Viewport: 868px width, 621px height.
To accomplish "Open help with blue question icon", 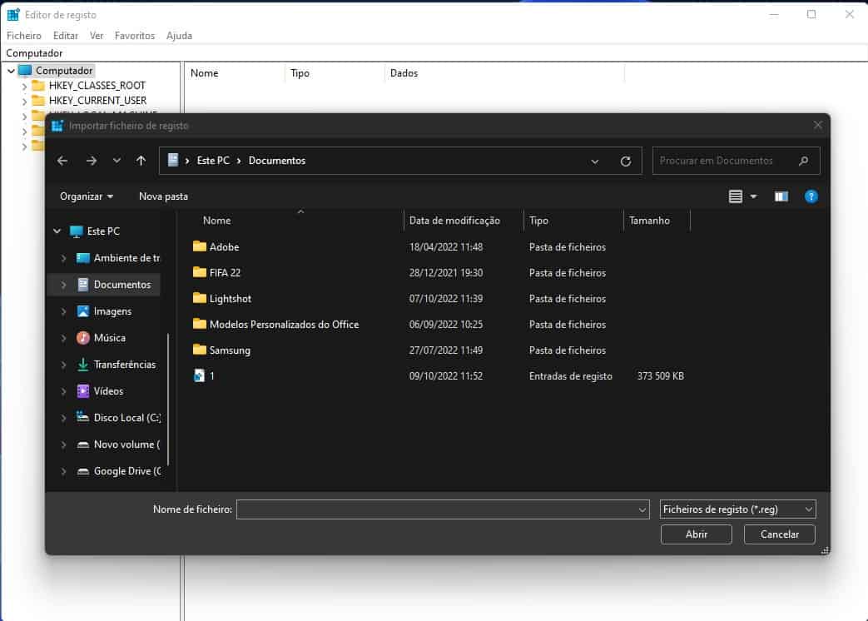I will [x=811, y=196].
